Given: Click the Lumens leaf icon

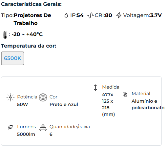Looking at the screenshot, I should point(10,127).
